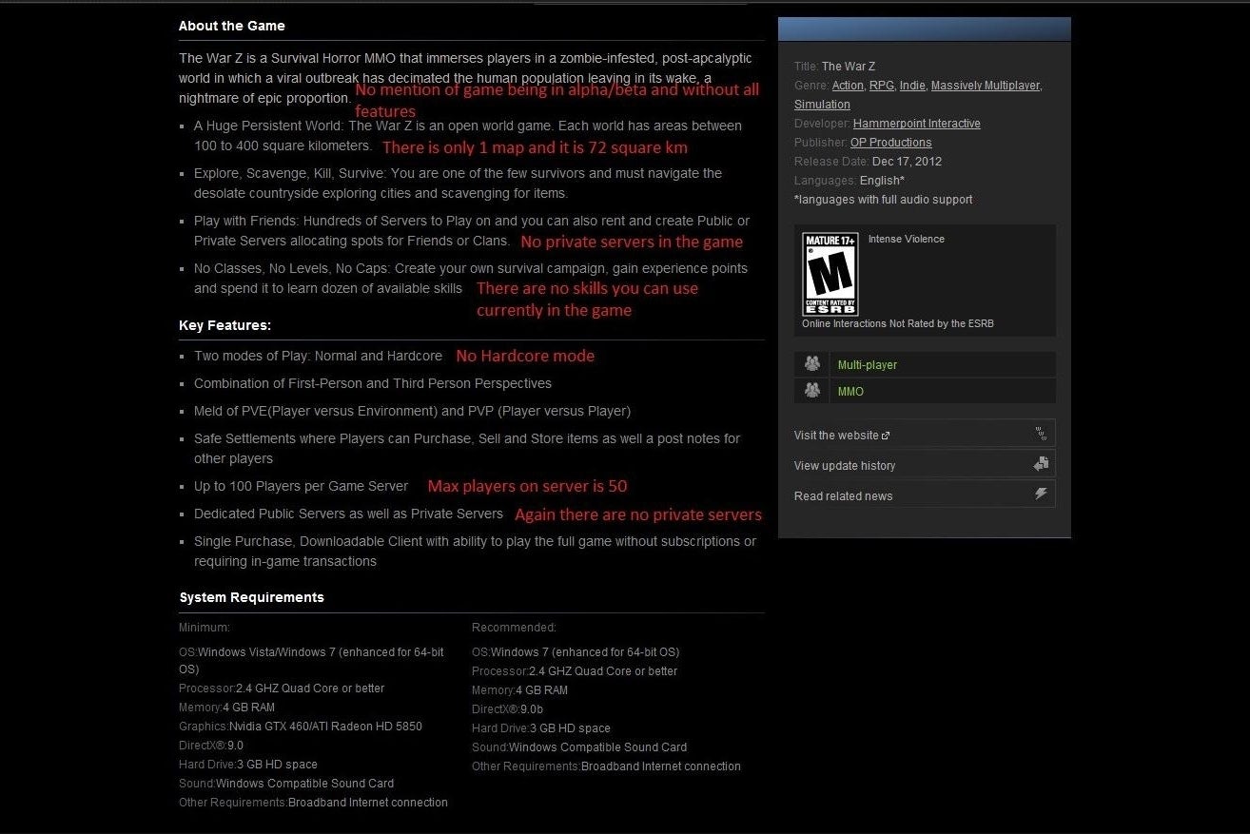The width and height of the screenshot is (1250, 834).
Task: Click the related news lightning icon
Action: point(1041,495)
